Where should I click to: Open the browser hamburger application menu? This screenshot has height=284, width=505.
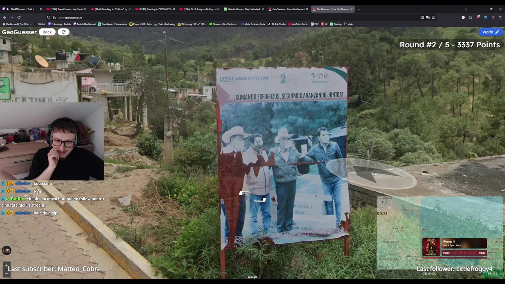(500, 17)
